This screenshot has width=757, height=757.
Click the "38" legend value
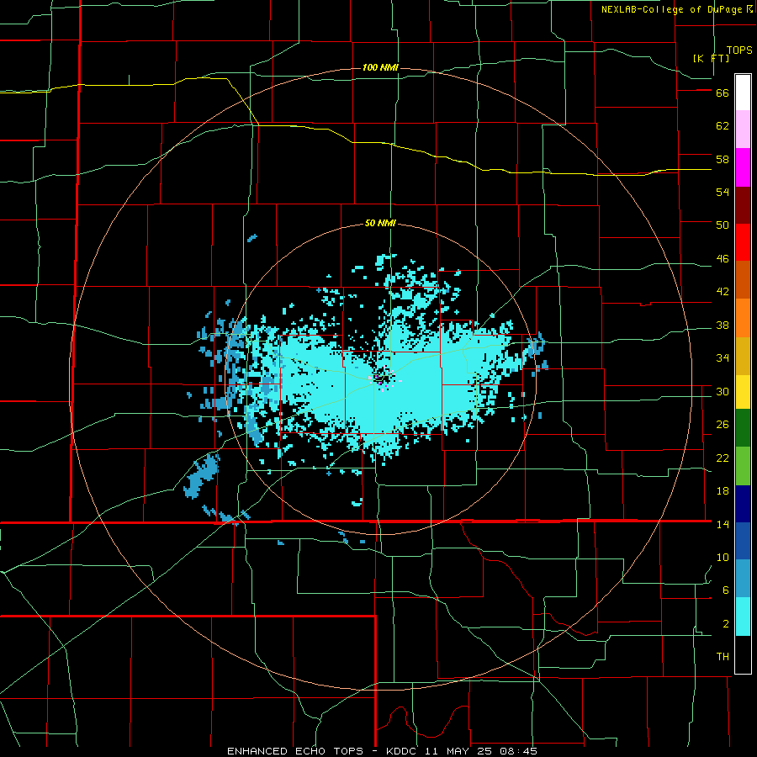(x=723, y=326)
